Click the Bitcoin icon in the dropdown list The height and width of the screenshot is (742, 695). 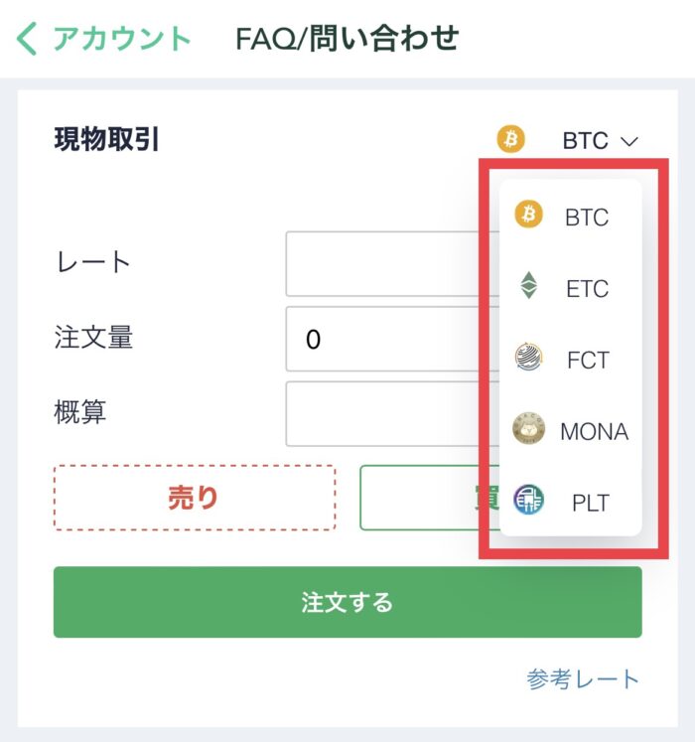(528, 214)
